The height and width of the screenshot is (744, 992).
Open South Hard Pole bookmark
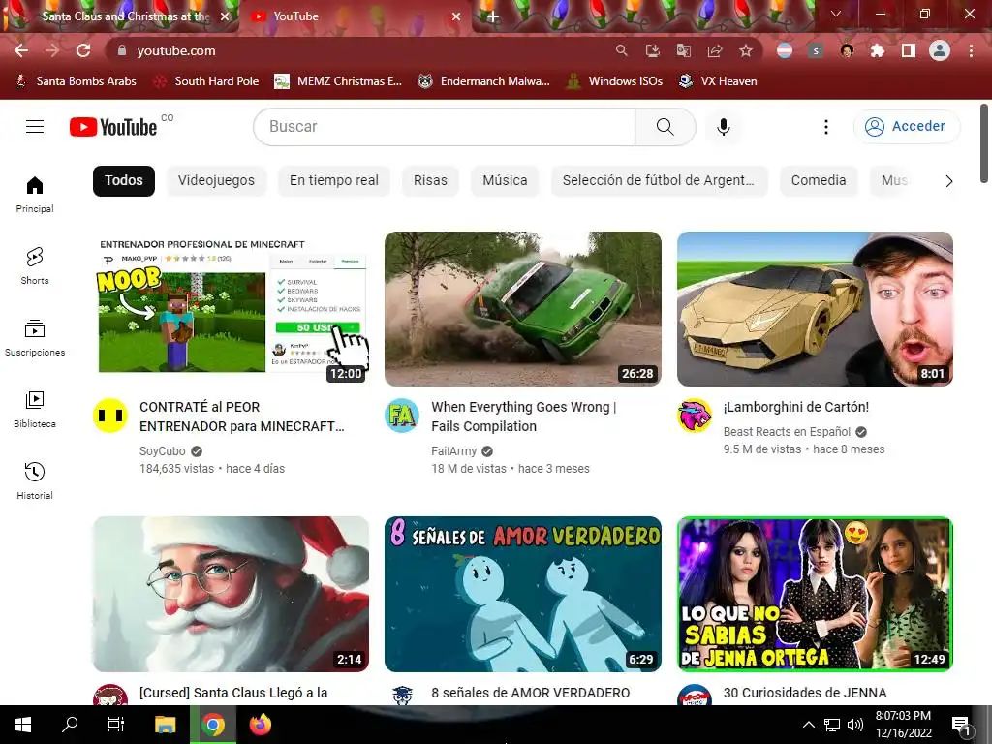[207, 81]
